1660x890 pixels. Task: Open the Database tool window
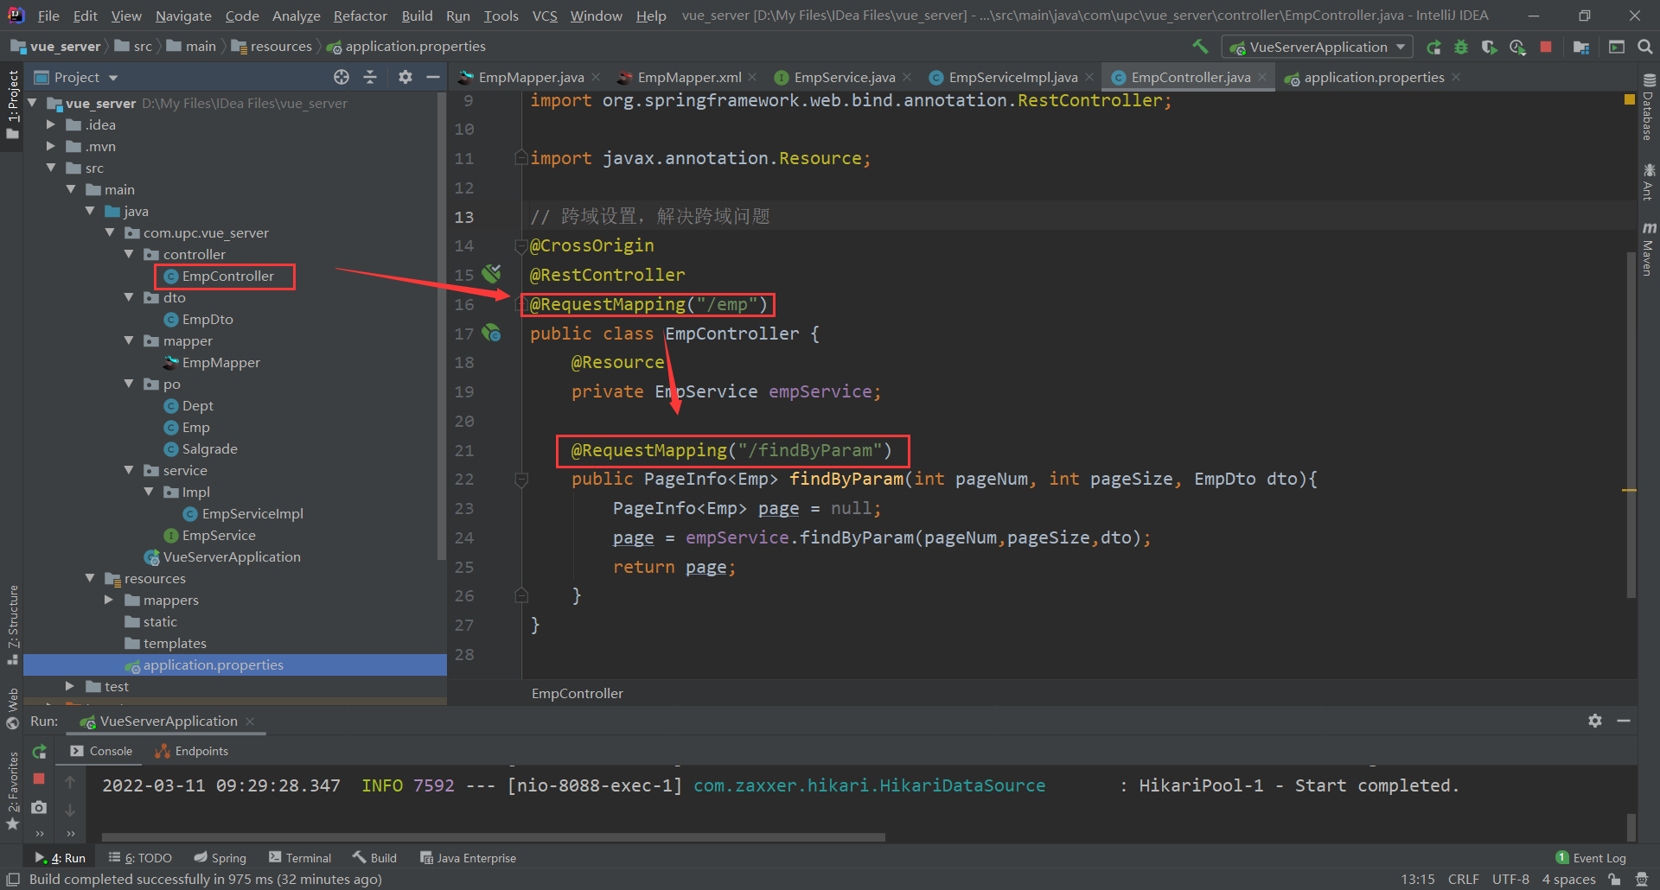coord(1649,107)
